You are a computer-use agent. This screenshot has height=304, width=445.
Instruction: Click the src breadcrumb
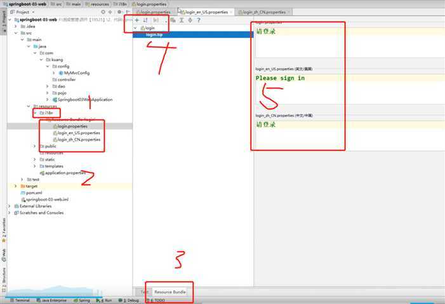click(x=56, y=4)
